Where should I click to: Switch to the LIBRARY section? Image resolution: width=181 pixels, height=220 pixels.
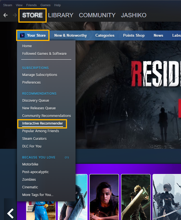61,15
